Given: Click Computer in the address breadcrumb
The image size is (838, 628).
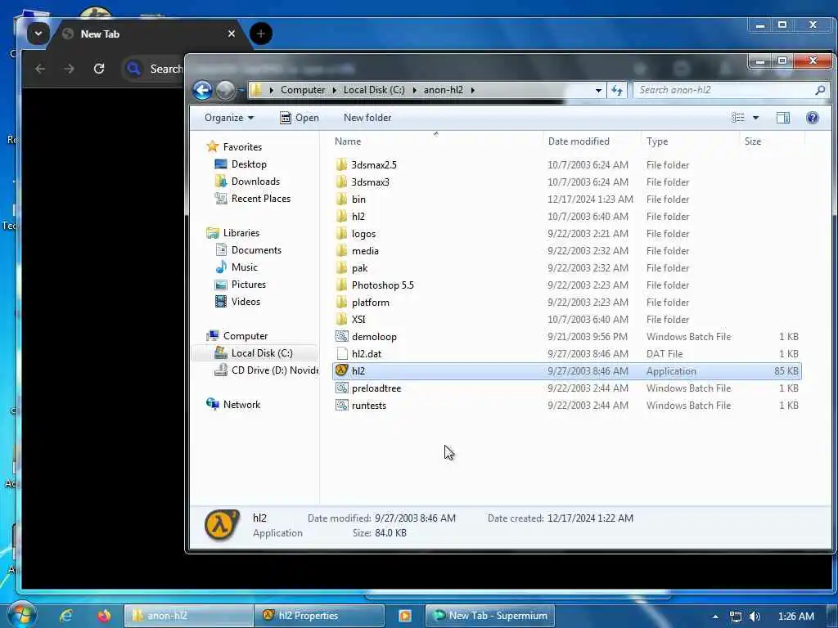Looking at the screenshot, I should coord(303,90).
